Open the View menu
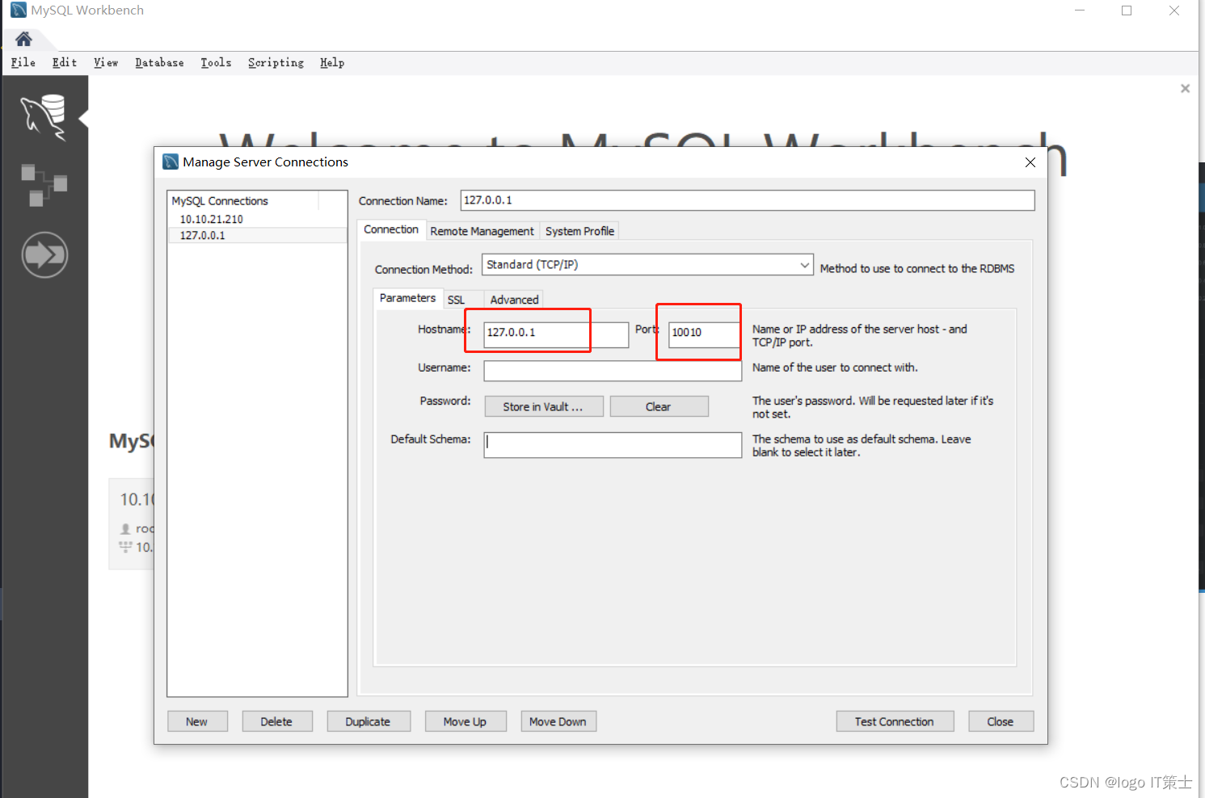 [x=106, y=62]
